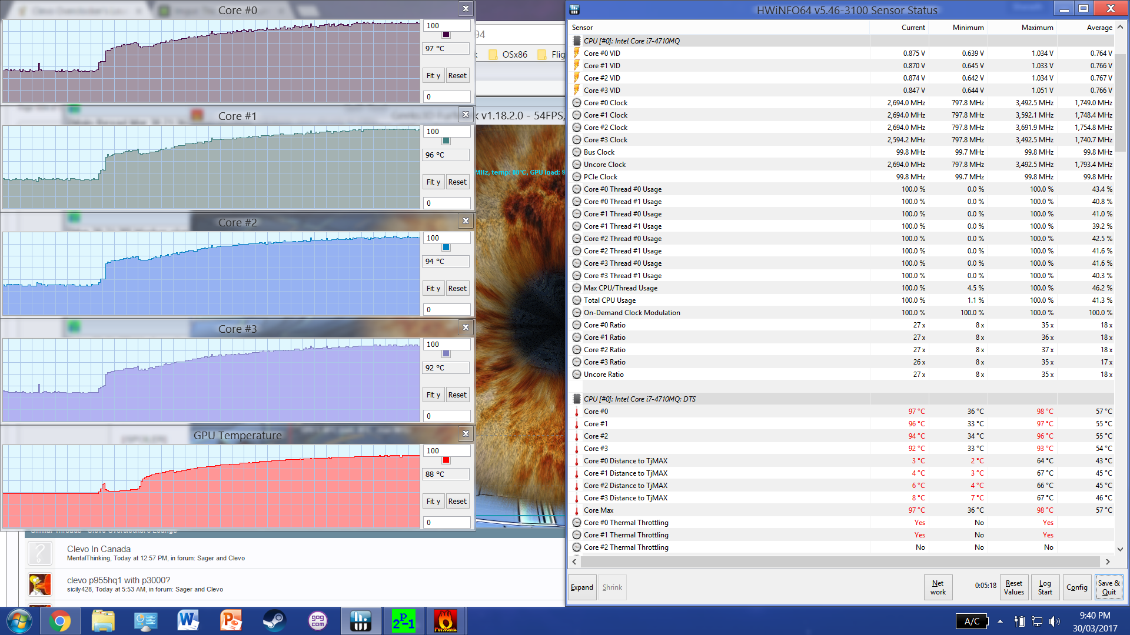Click the volume speaker tray icon
The width and height of the screenshot is (1130, 635).
(1054, 621)
